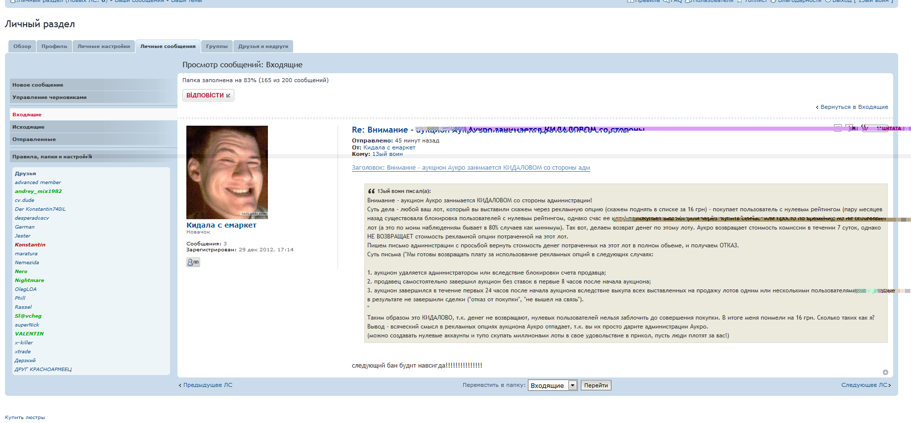Switch to the Группы tab
This screenshot has width=911, height=423.
pyautogui.click(x=217, y=47)
